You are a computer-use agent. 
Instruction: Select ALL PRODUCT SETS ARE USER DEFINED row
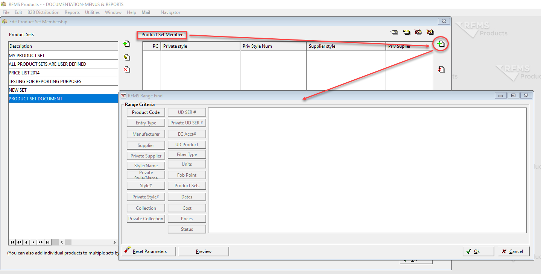pyautogui.click(x=63, y=64)
